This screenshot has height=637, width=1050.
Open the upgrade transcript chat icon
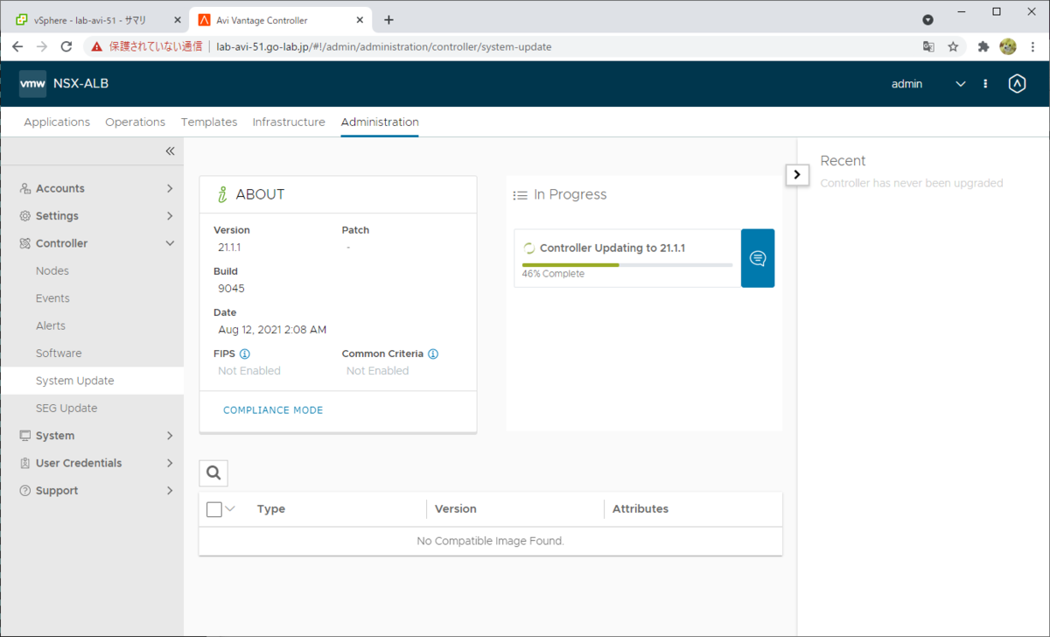[x=758, y=258]
